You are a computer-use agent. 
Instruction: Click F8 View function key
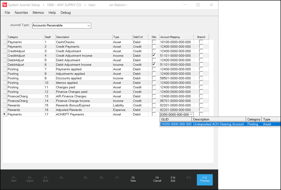click(x=133, y=179)
